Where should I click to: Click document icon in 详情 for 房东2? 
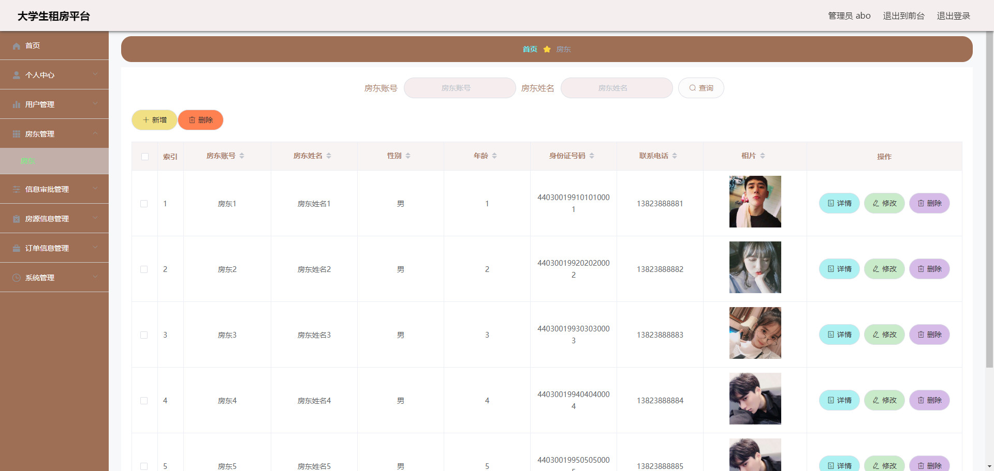coord(831,269)
